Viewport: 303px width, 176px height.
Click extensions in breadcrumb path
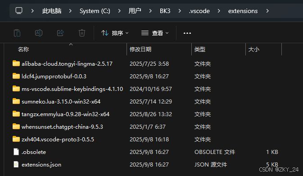click(243, 11)
